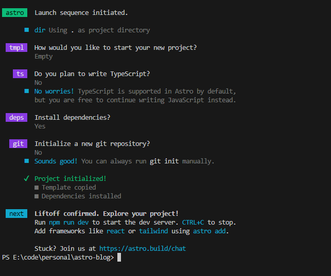
Task: Click the blue square before Sounds good
Action: pyautogui.click(x=27, y=161)
